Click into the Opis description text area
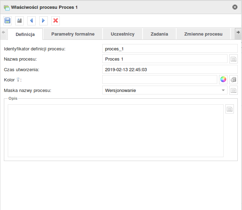 pos(116,131)
